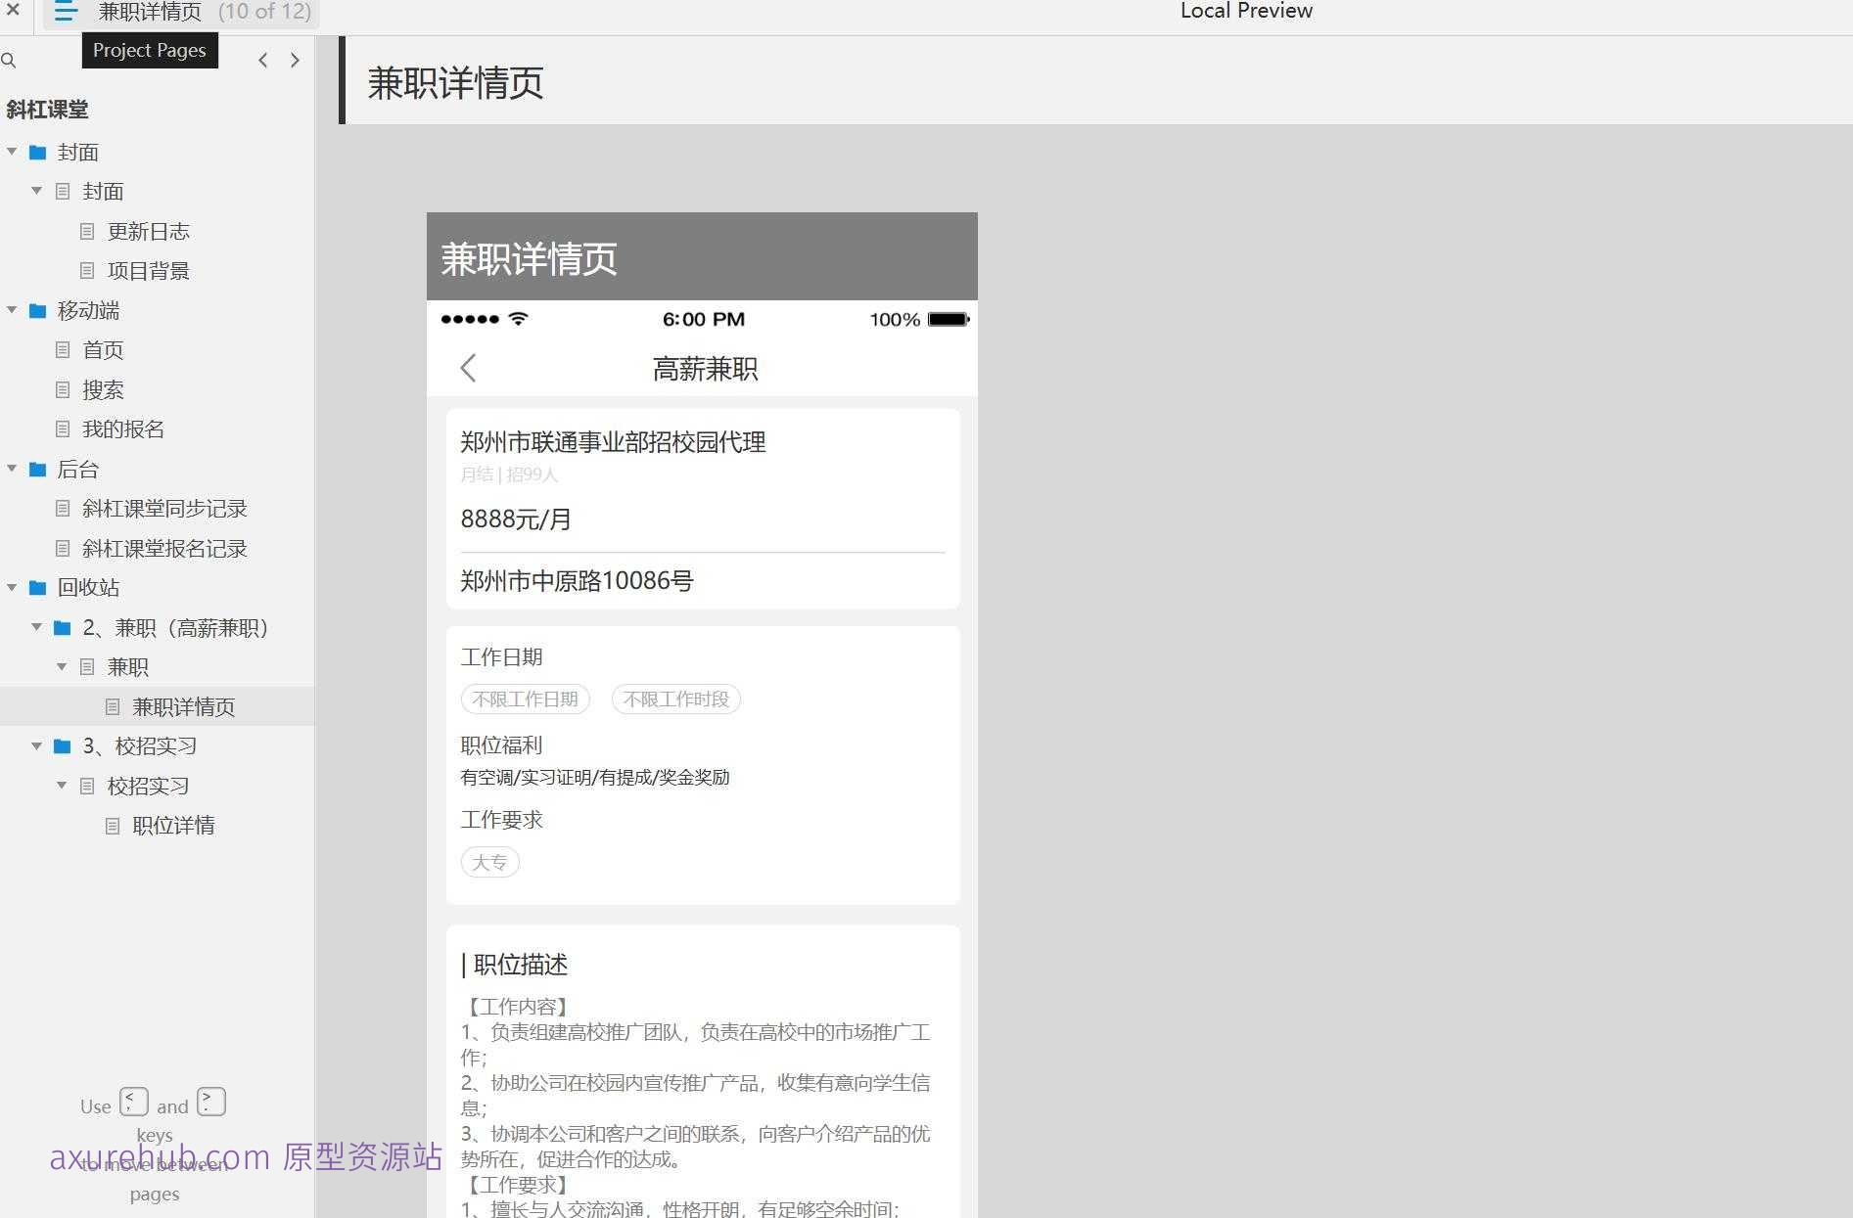Click the Local Preview label at top

tap(1246, 11)
